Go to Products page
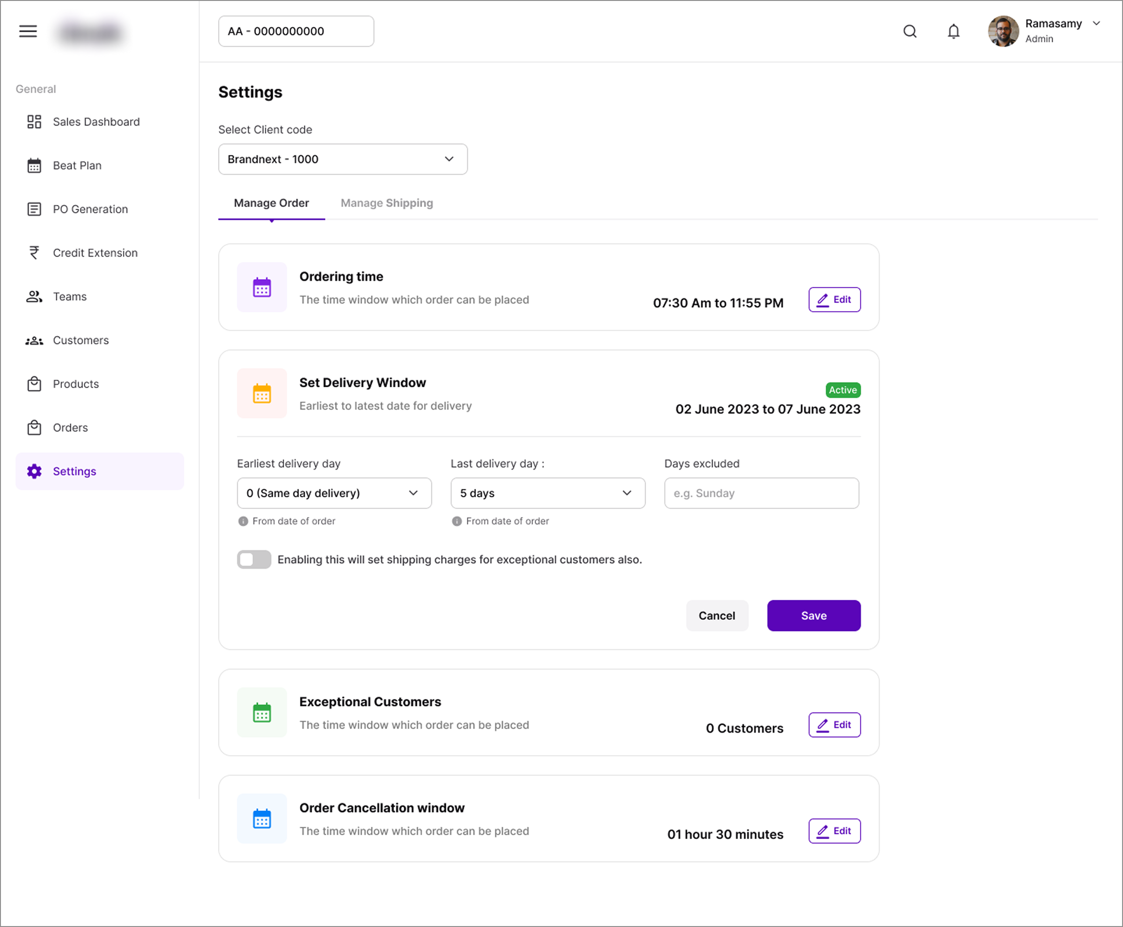Viewport: 1123px width, 927px height. coord(100,384)
